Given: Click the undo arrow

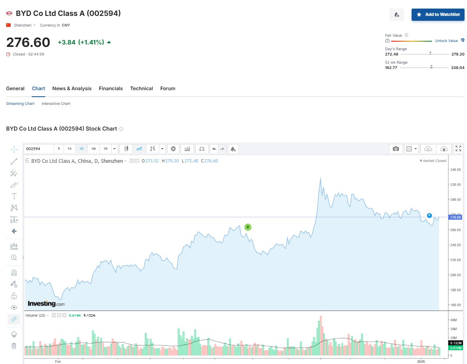Looking at the screenshot, I should [214, 149].
